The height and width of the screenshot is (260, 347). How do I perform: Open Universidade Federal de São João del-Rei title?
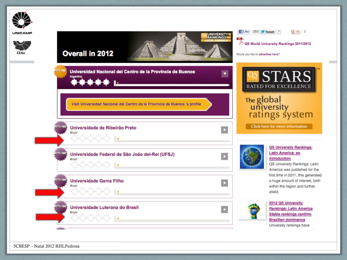[x=122, y=154]
